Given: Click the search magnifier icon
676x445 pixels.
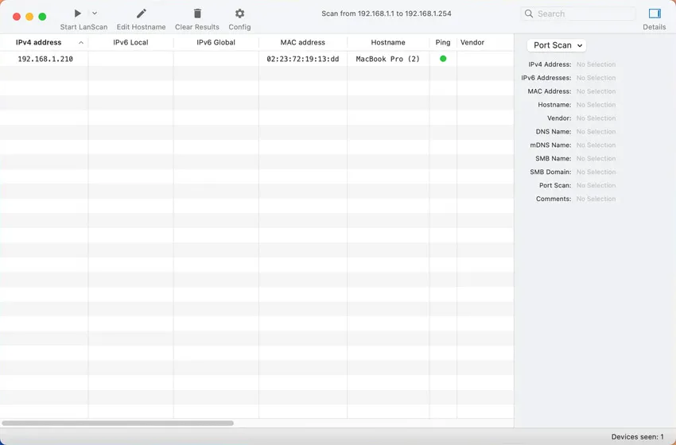Looking at the screenshot, I should pyautogui.click(x=530, y=14).
